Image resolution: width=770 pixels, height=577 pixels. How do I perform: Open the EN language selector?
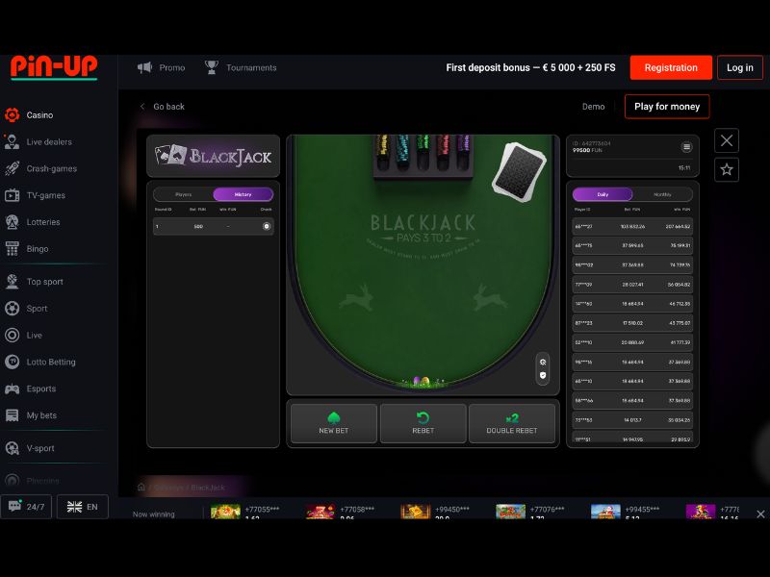coord(83,507)
